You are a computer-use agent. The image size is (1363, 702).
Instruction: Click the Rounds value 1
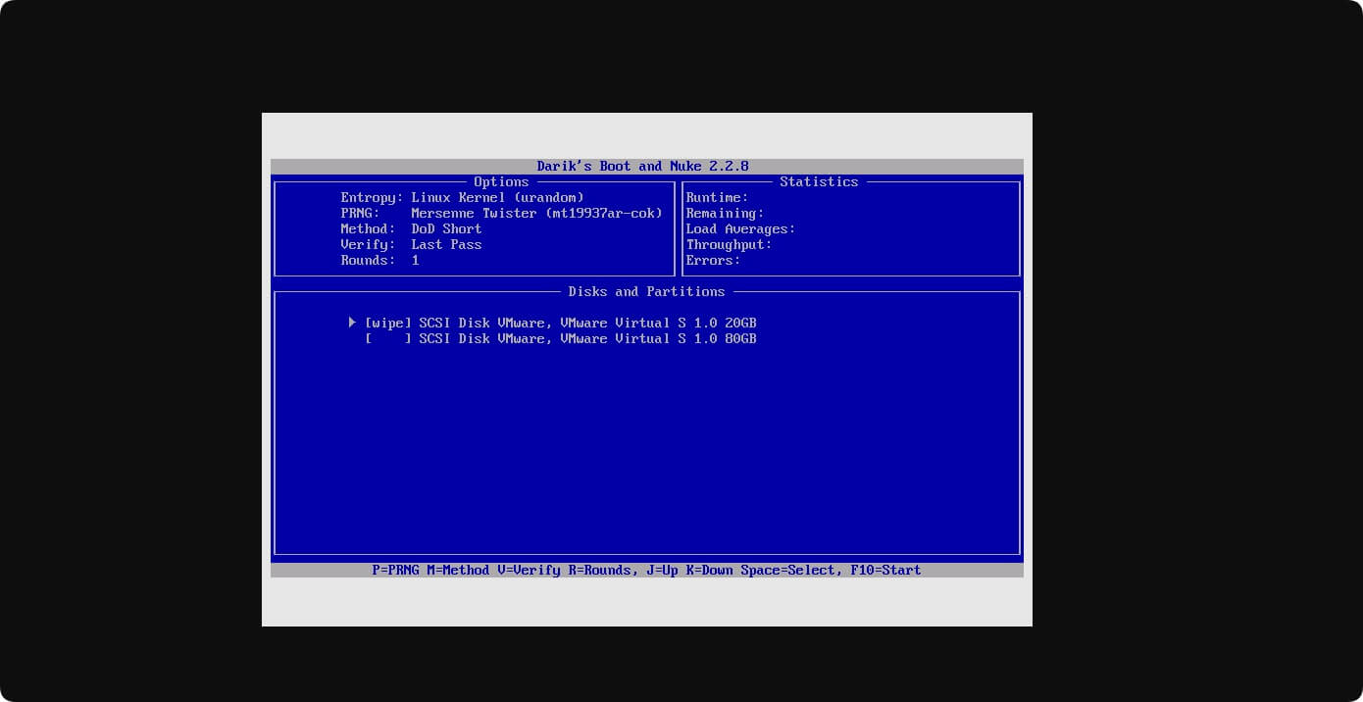coord(415,260)
